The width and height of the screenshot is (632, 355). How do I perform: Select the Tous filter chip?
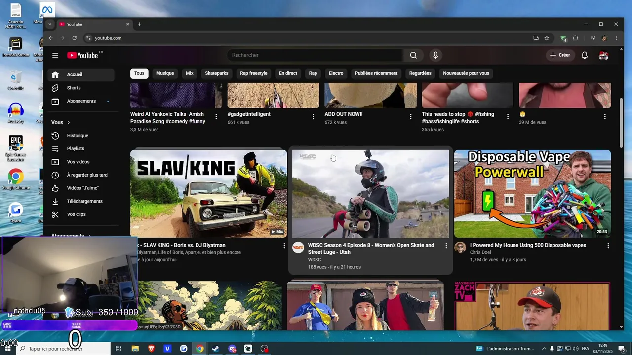click(x=139, y=73)
